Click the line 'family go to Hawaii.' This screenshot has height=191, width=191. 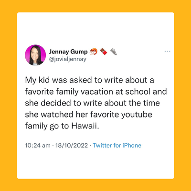[x=62, y=126]
